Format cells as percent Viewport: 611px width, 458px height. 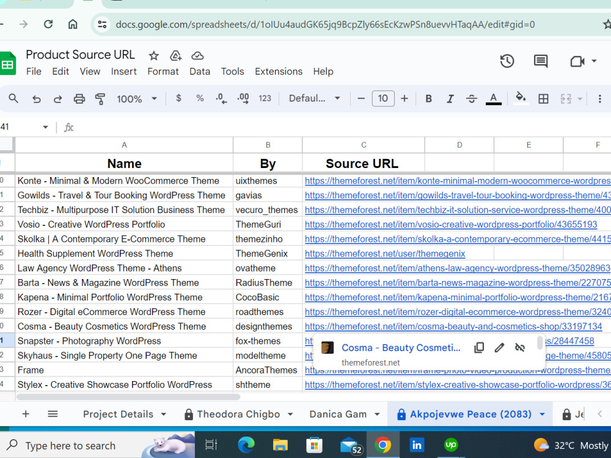(x=200, y=98)
